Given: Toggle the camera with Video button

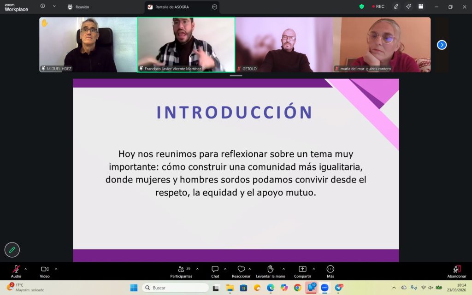Looking at the screenshot, I should coord(45,271).
